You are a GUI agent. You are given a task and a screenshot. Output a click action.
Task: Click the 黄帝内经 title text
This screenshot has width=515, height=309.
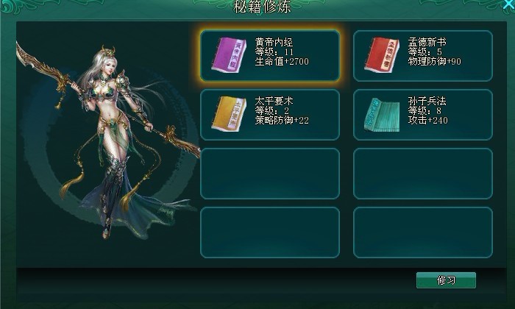[x=274, y=42]
